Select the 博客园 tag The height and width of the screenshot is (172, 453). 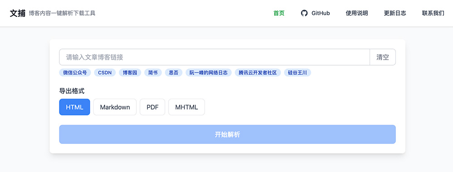pos(130,73)
